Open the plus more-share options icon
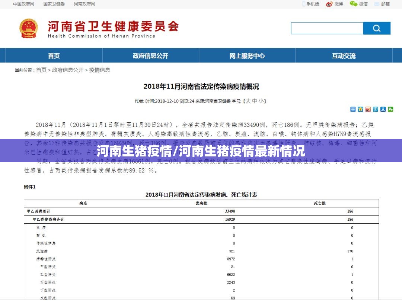Image resolution: width=402 pixels, height=301 pixels. (x=353, y=109)
